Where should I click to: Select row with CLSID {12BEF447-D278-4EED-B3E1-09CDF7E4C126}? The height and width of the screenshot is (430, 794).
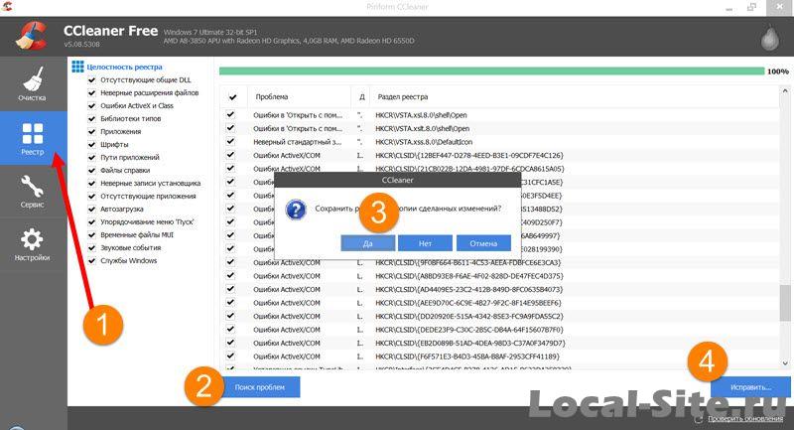(500, 156)
